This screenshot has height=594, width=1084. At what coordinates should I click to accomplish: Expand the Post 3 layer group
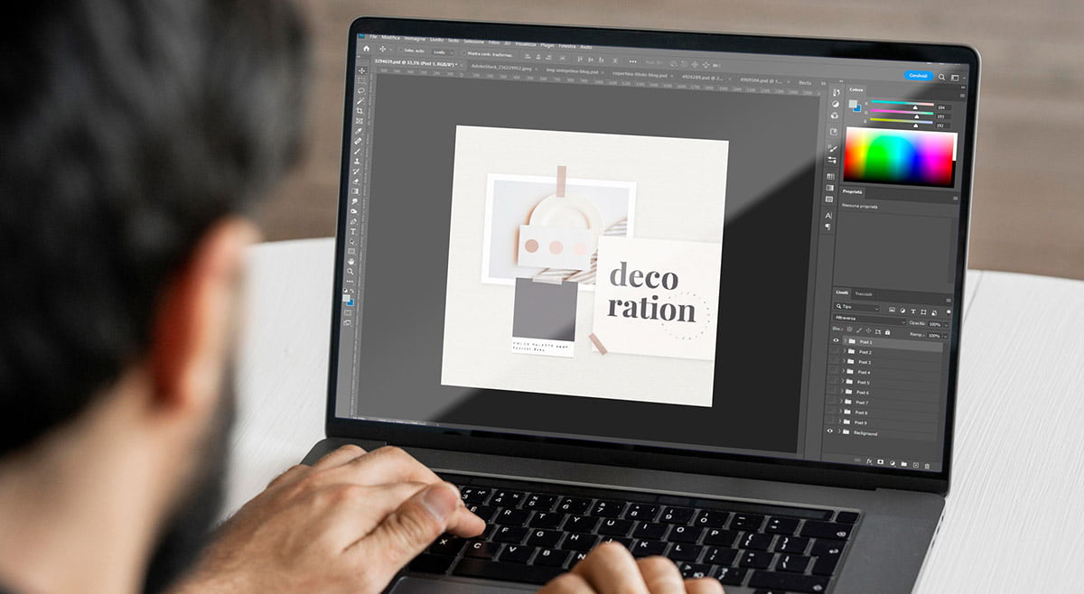[843, 361]
